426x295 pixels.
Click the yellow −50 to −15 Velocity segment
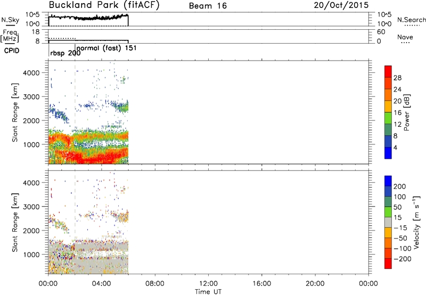tap(388, 233)
